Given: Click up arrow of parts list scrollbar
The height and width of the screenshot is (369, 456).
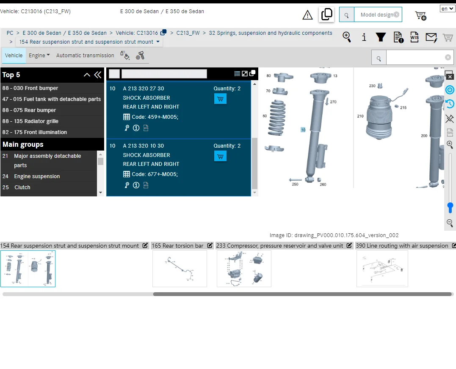Looking at the screenshot, I should [x=255, y=84].
